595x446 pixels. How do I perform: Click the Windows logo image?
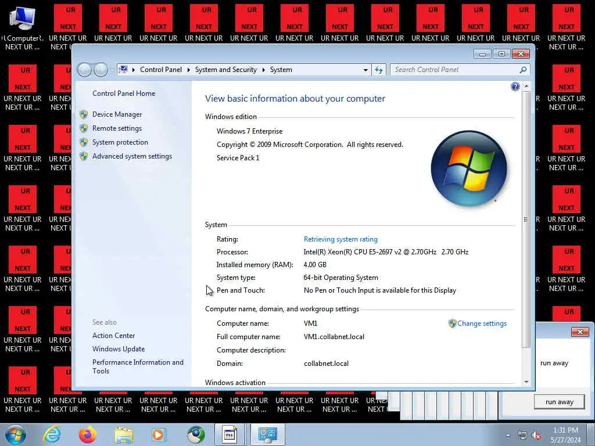(469, 168)
